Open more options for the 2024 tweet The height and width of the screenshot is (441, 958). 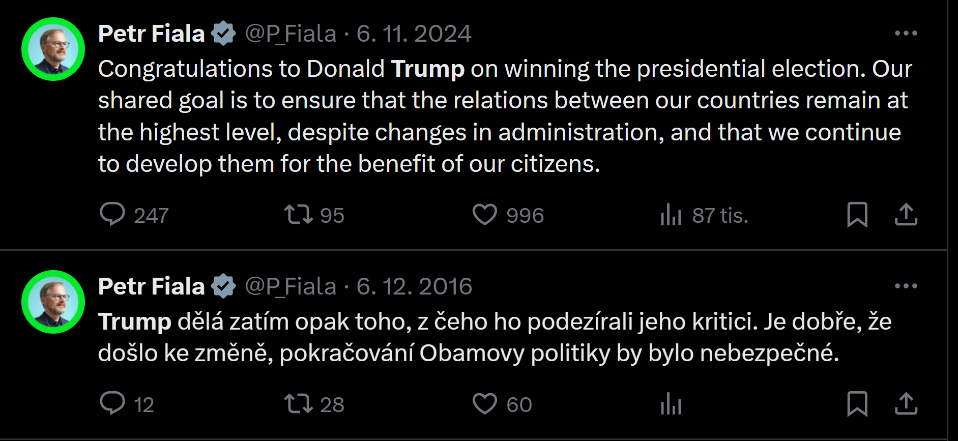(906, 34)
